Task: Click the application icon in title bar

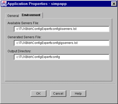Action: coord(4,4)
